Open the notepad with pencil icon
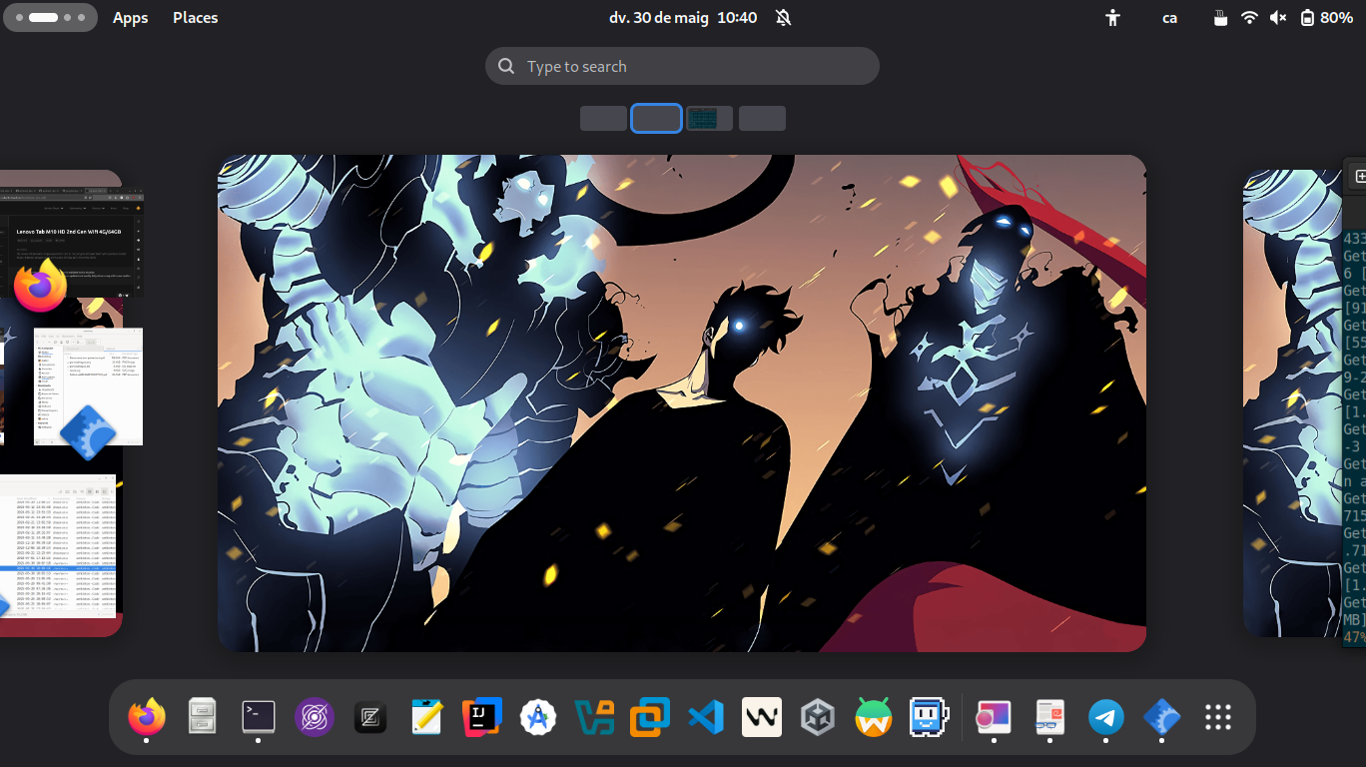 coord(426,717)
